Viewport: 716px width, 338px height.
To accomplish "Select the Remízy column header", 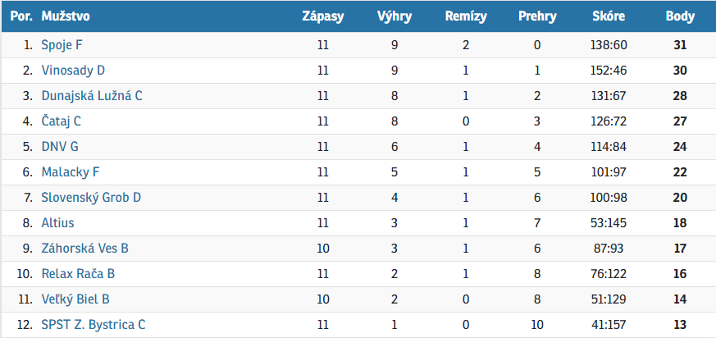I will (x=466, y=17).
